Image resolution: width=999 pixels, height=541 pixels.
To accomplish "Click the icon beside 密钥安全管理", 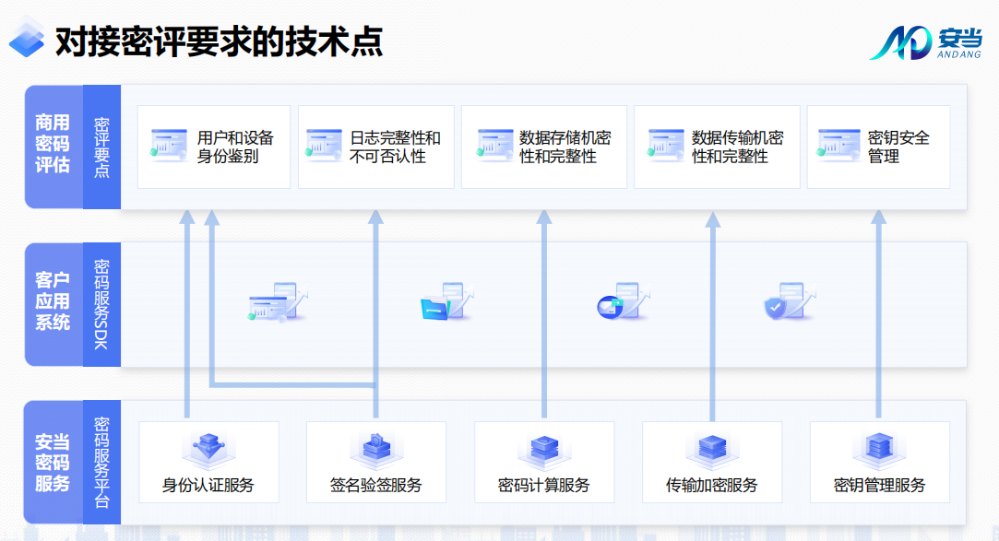I will (x=838, y=145).
